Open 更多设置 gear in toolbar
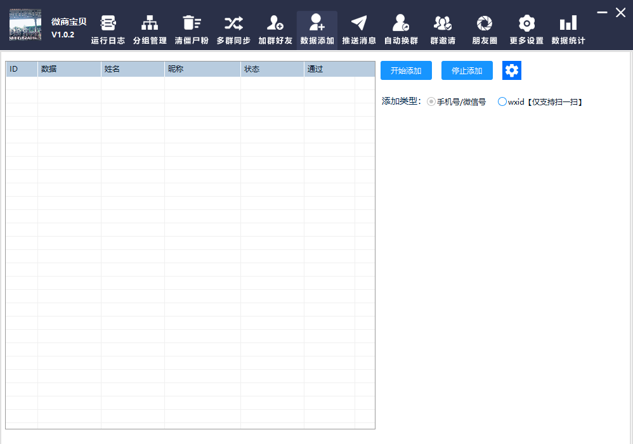 point(526,24)
